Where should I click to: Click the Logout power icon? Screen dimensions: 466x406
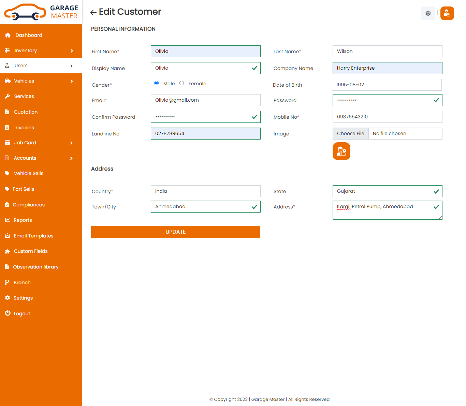click(x=8, y=313)
